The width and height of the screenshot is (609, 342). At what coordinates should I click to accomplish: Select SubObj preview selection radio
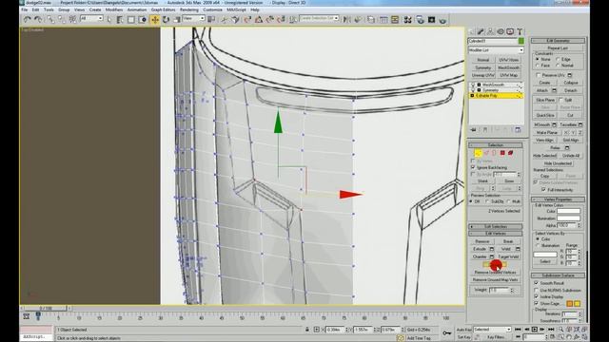tap(487, 201)
